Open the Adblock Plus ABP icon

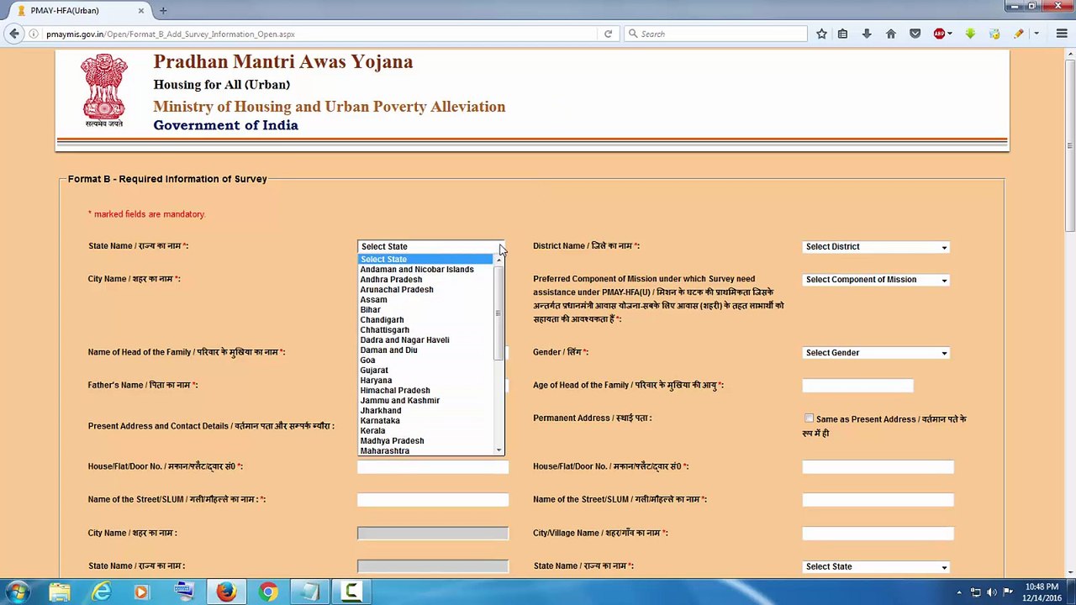click(939, 34)
